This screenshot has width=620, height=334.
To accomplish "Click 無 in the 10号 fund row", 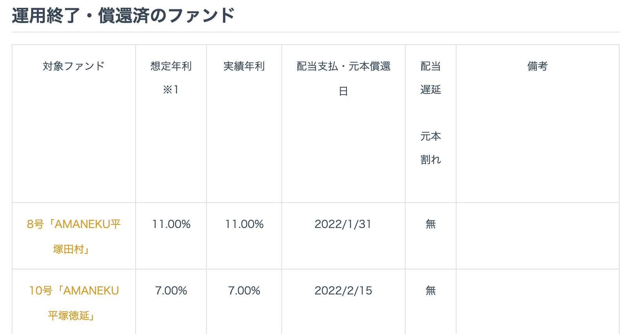I will (430, 291).
